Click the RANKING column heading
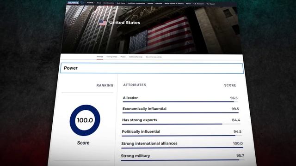The image size is (296, 166). coord(105,85)
